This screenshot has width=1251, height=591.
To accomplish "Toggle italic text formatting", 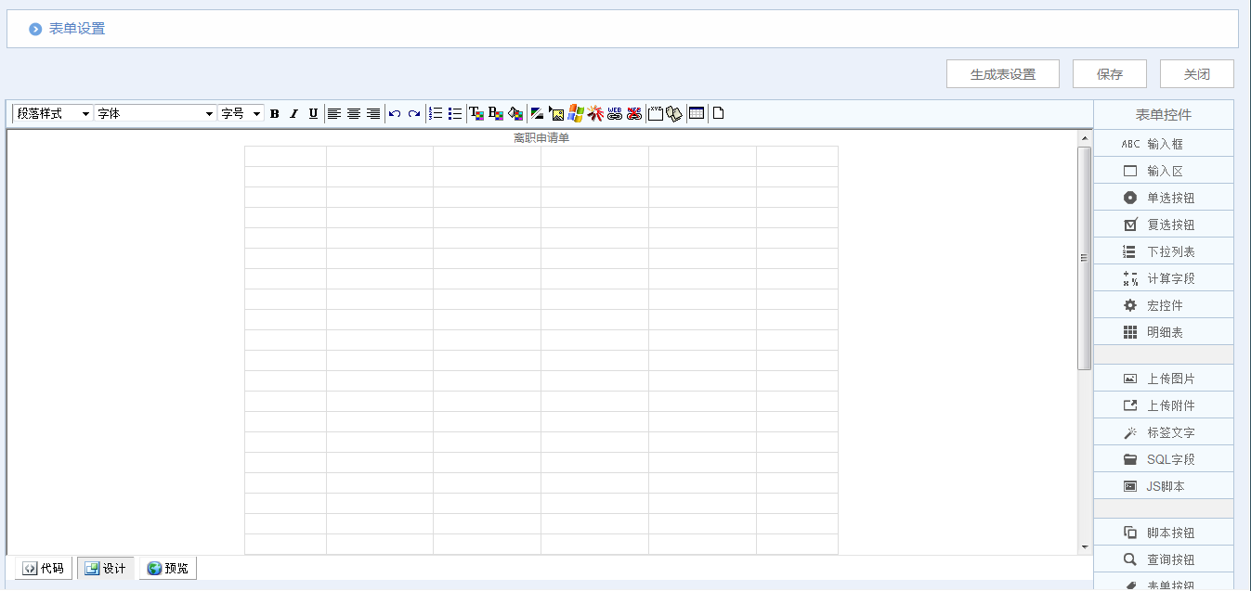I will coord(293,114).
